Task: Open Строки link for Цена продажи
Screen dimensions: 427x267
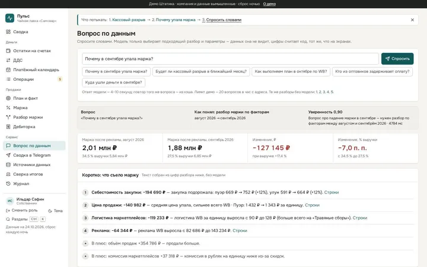Action: click(312, 205)
